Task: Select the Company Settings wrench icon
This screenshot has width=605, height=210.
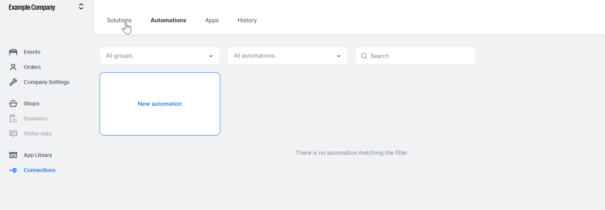Action: click(x=13, y=82)
